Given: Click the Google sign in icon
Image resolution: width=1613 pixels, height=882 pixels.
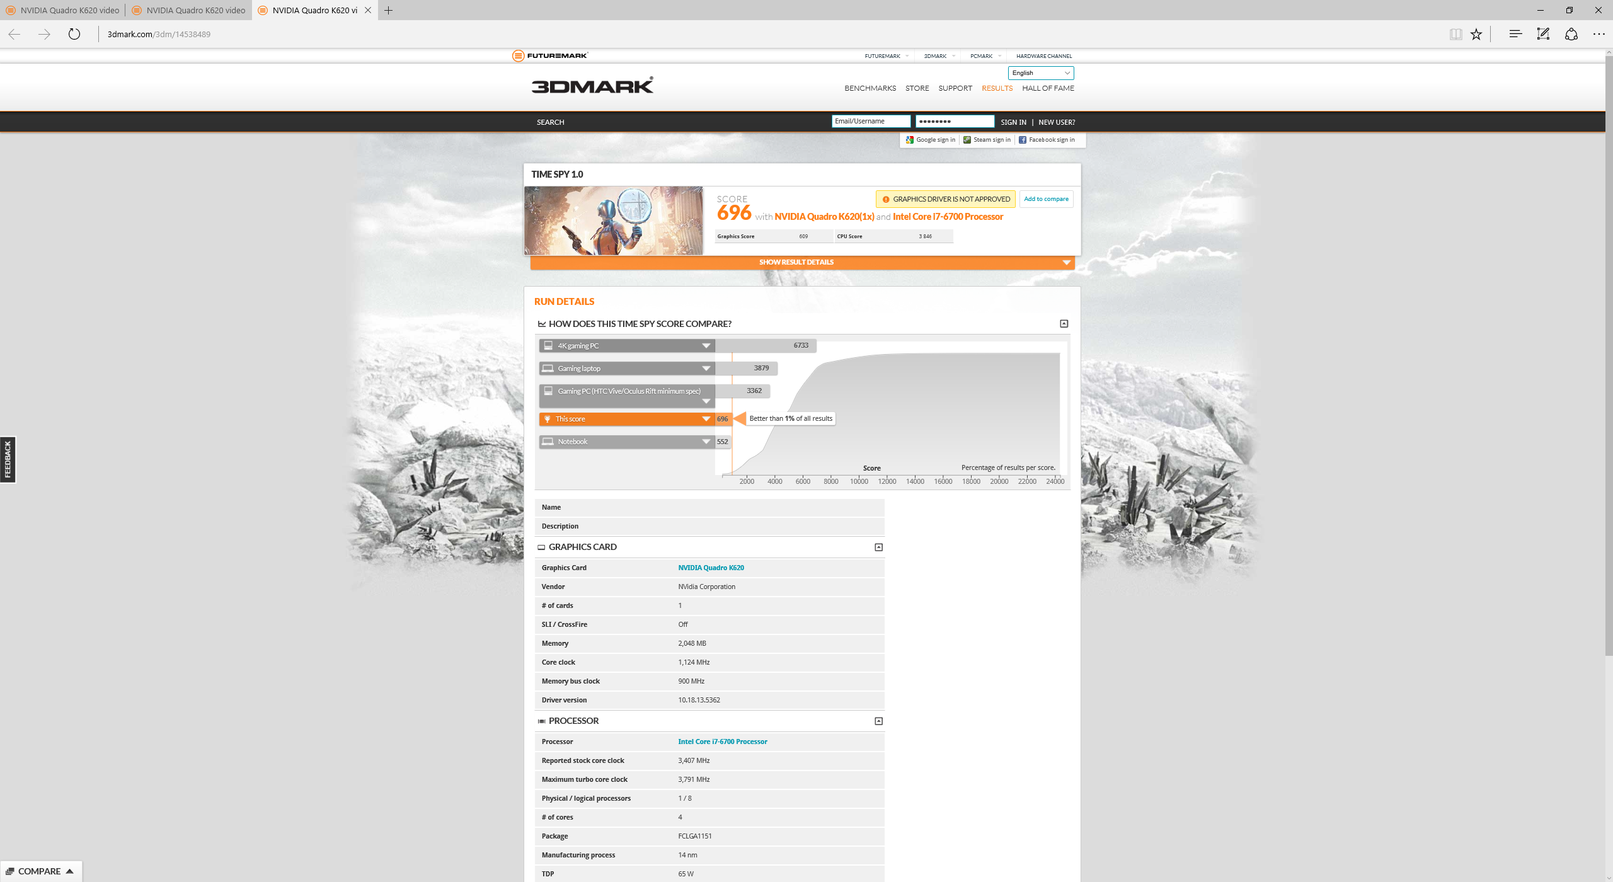Looking at the screenshot, I should (x=910, y=140).
